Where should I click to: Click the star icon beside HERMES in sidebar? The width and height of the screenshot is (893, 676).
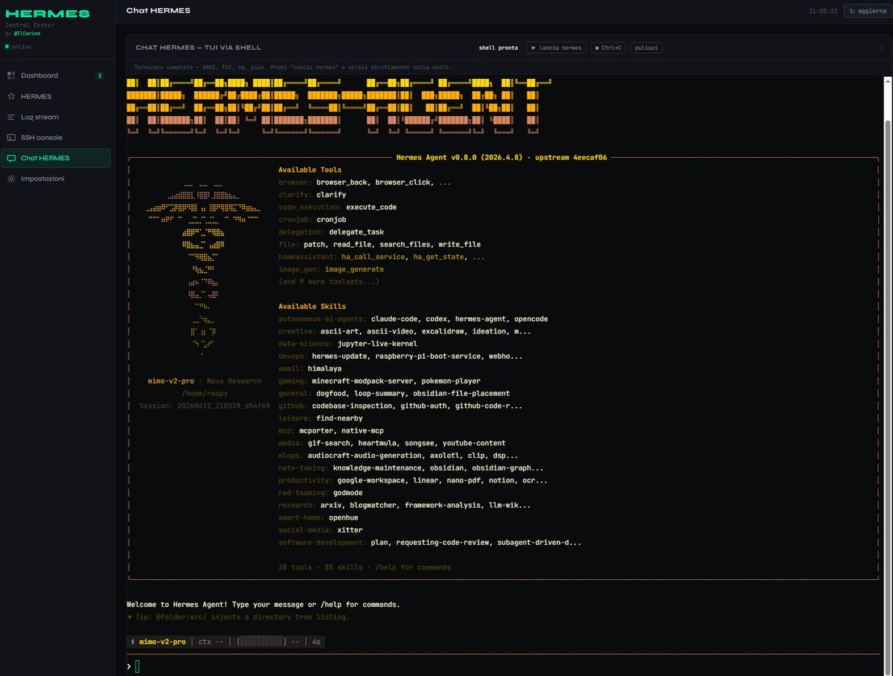(11, 96)
